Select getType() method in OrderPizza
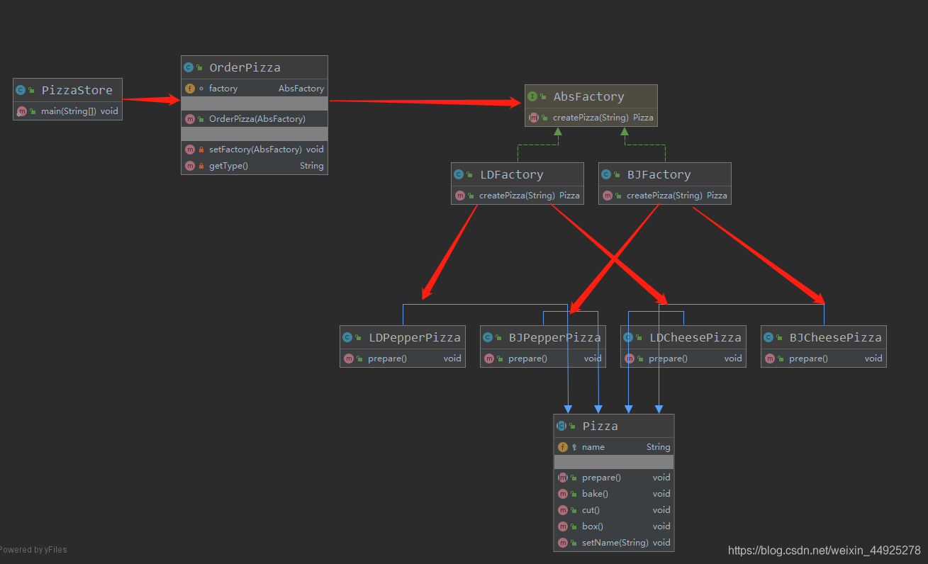The image size is (928, 564). point(255,166)
